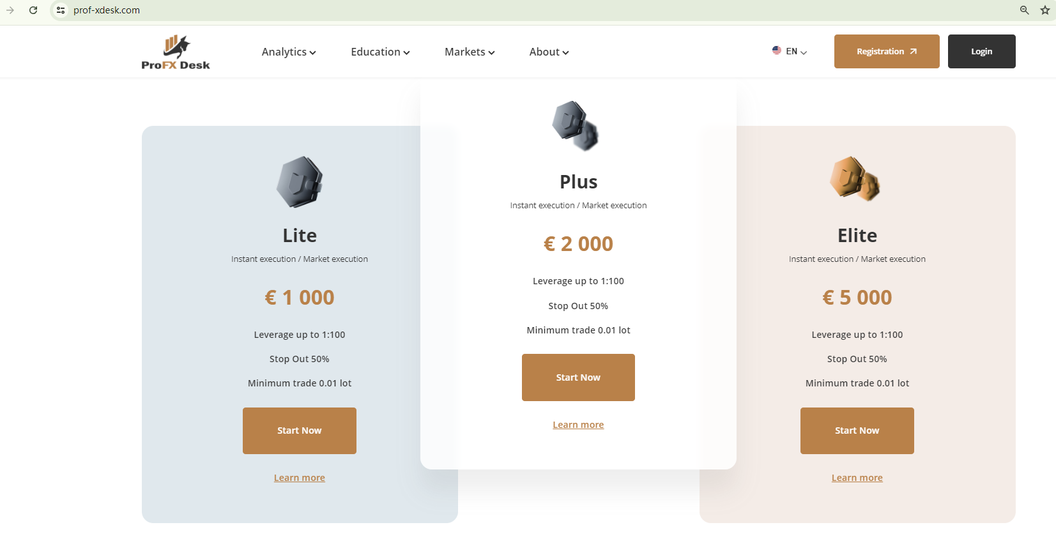This screenshot has height=541, width=1056.
Task: Click the Registration button
Action: tap(886, 52)
